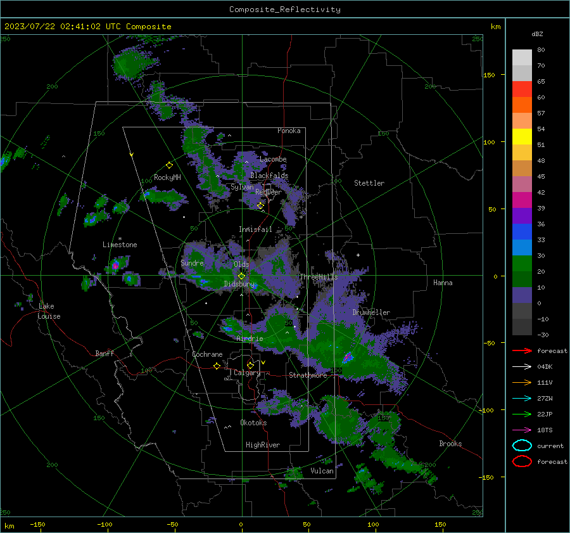Pick the slate purple 0-10 dBZ color band
570x533 pixels.
point(522,295)
